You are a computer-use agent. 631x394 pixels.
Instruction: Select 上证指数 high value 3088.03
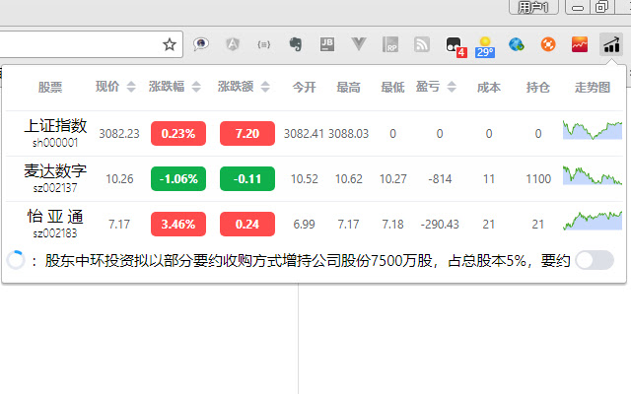(348, 134)
